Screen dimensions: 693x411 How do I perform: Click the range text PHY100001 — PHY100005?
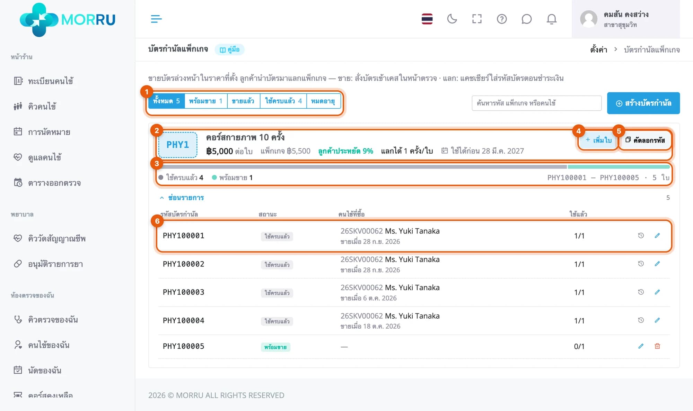point(593,177)
